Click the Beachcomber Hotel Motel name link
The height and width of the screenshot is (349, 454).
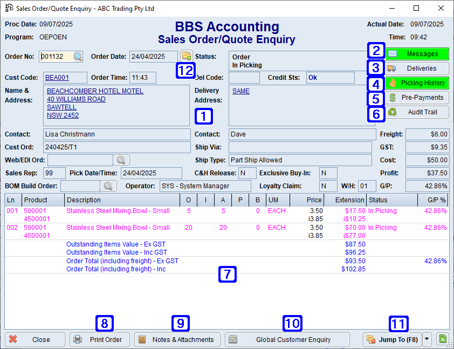point(95,91)
